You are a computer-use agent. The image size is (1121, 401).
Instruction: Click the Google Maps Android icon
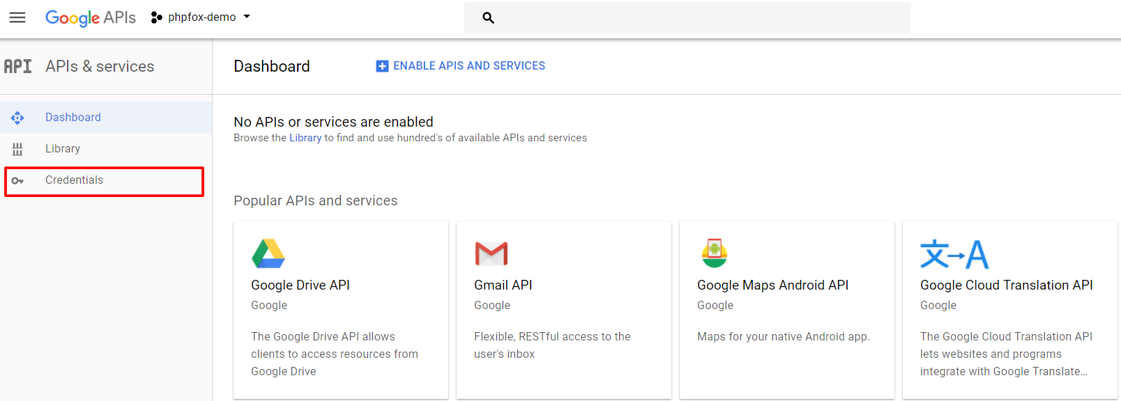(x=715, y=253)
